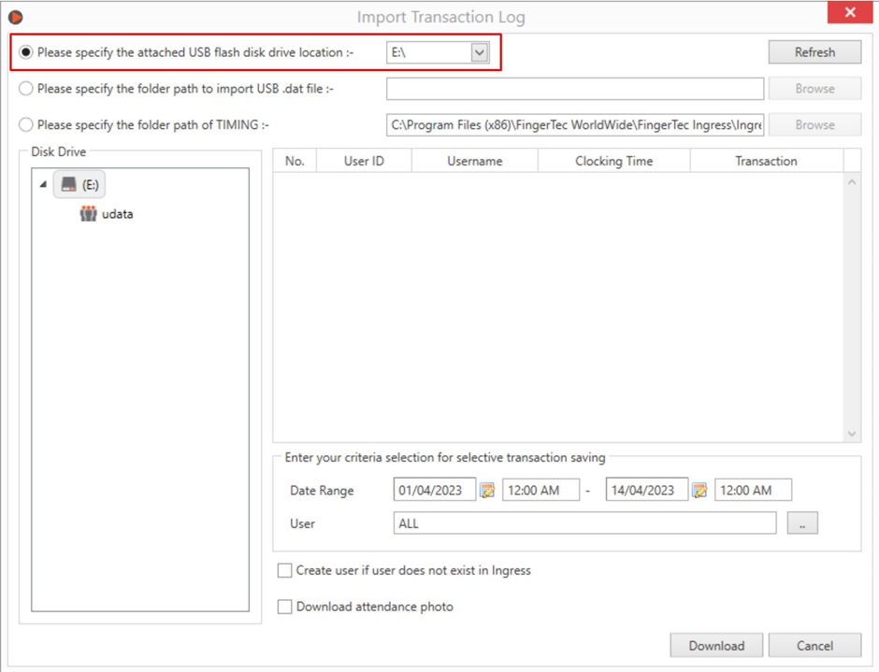Click the end date calendar picker icon
The width and height of the screenshot is (879, 672).
[x=699, y=491]
